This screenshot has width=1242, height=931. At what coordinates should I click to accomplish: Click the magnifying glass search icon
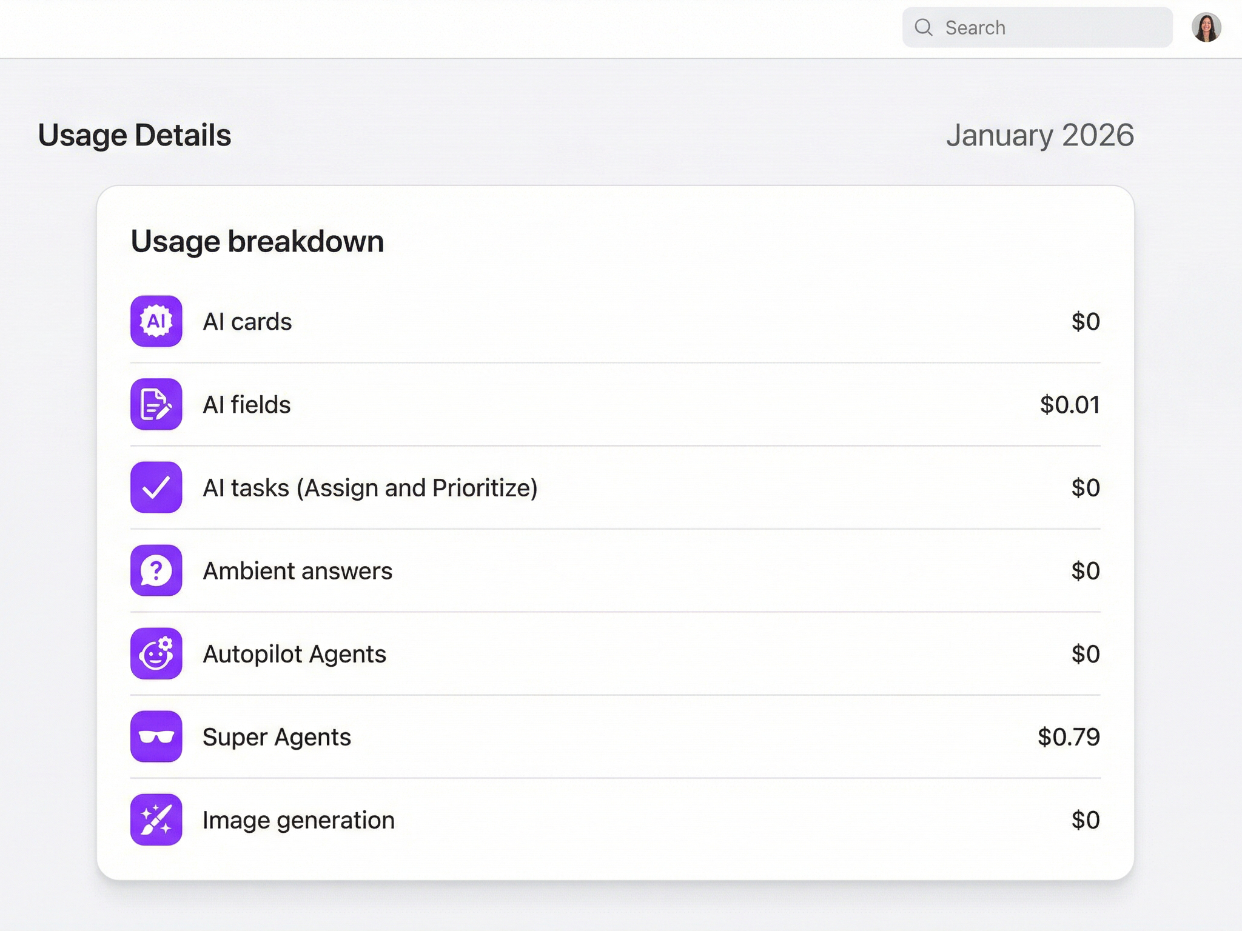pos(923,27)
